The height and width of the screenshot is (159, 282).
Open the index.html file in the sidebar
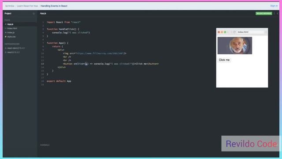coord(12,28)
